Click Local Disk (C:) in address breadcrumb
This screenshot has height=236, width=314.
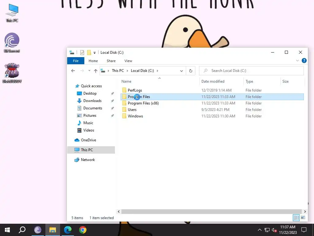142,71
